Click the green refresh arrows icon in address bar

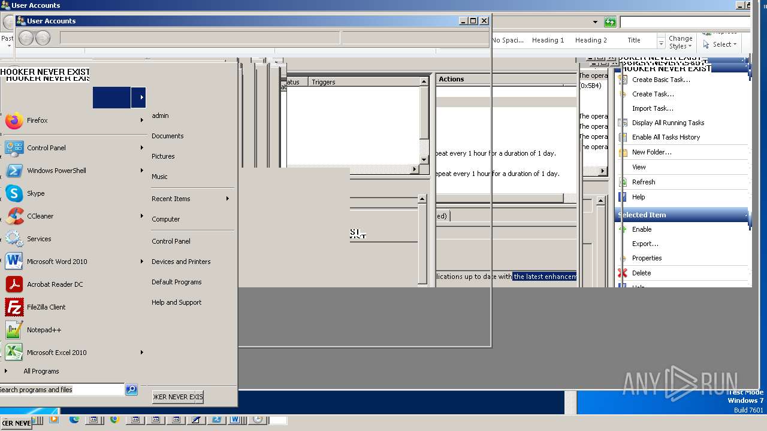coord(610,22)
